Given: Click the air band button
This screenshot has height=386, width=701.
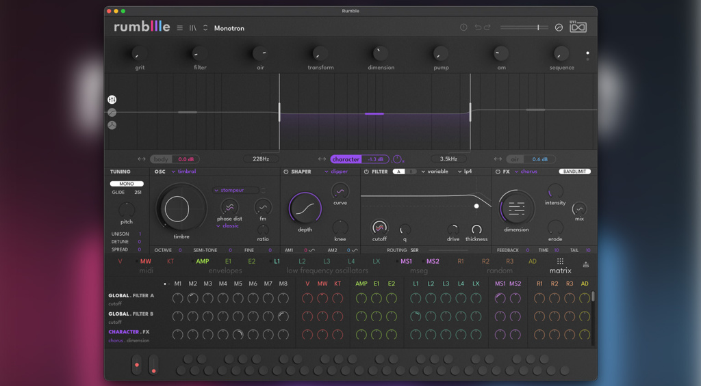Looking at the screenshot, I should [x=515, y=159].
